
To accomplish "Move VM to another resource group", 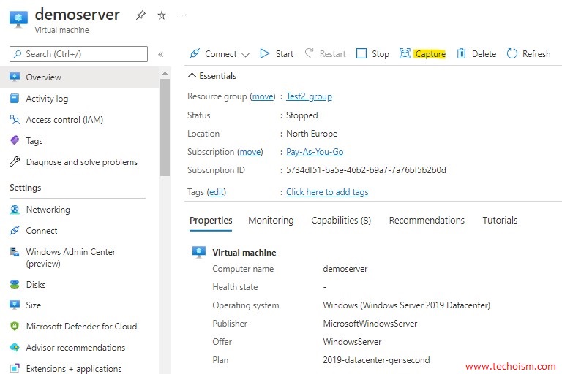I will [x=263, y=96].
